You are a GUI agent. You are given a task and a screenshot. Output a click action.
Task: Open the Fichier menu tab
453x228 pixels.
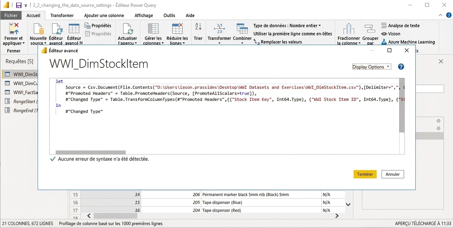click(11, 15)
